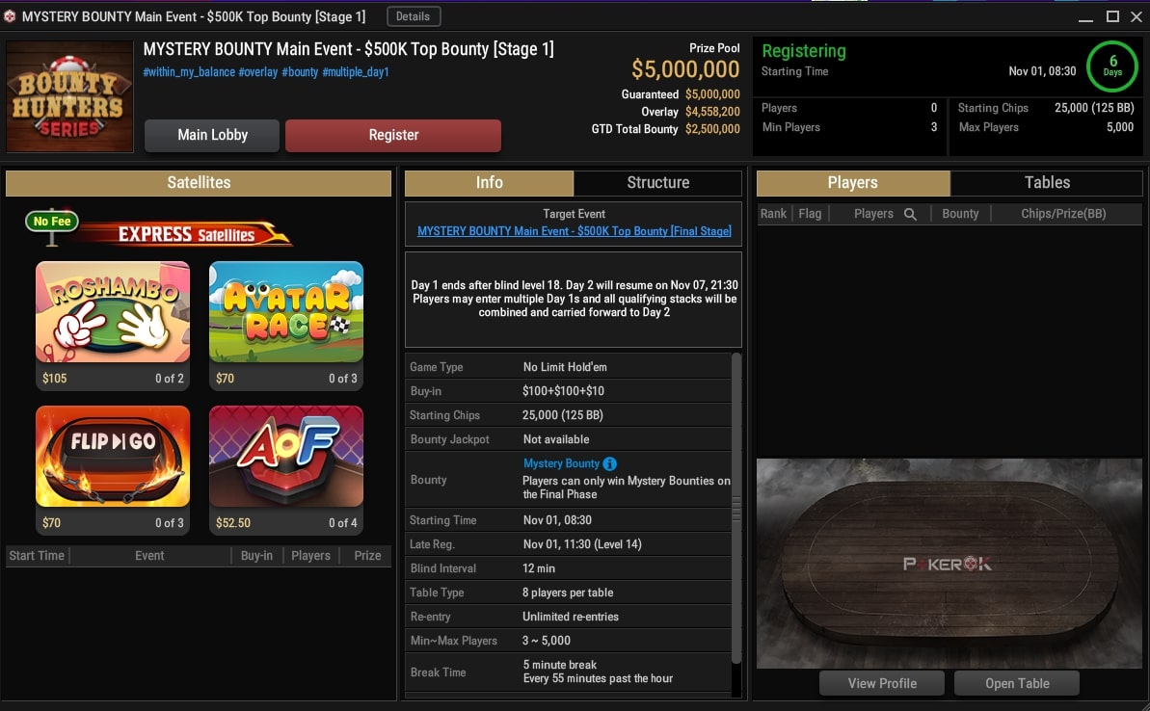Image resolution: width=1150 pixels, height=711 pixels.
Task: Click the Buy-in $100+$100+$10 row
Action: 569,391
